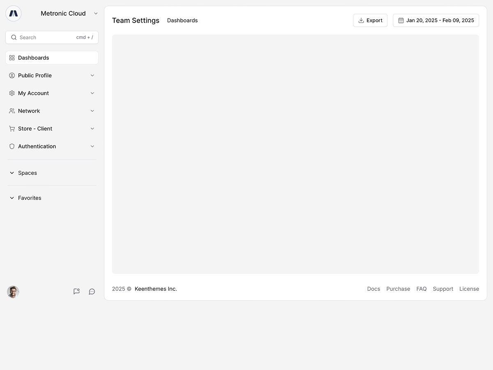Click the Keenthemes Inc. link
Viewport: 493px width, 370px height.
click(156, 289)
